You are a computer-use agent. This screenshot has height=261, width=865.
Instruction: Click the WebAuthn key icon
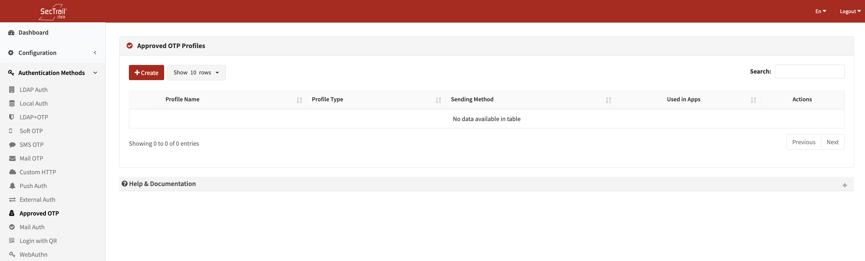point(12,254)
